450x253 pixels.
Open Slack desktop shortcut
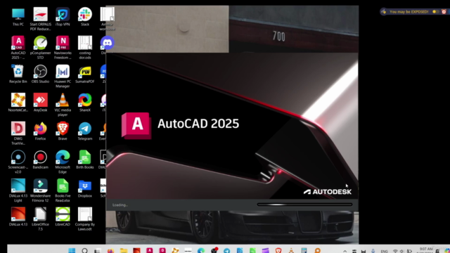[85, 17]
